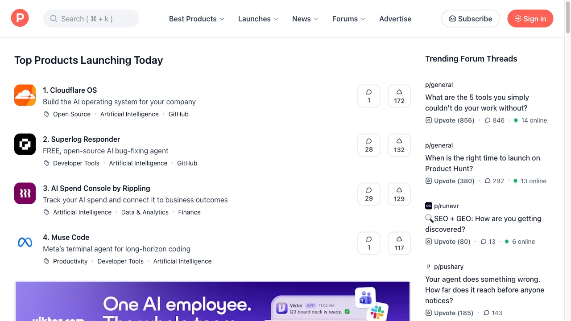The width and height of the screenshot is (571, 321).
Task: Open the Cloudflare OS product icon
Action: [25, 95]
